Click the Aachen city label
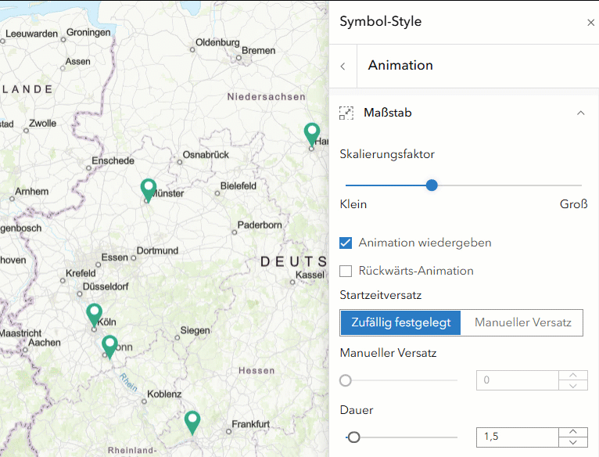The image size is (599, 457). (x=45, y=343)
